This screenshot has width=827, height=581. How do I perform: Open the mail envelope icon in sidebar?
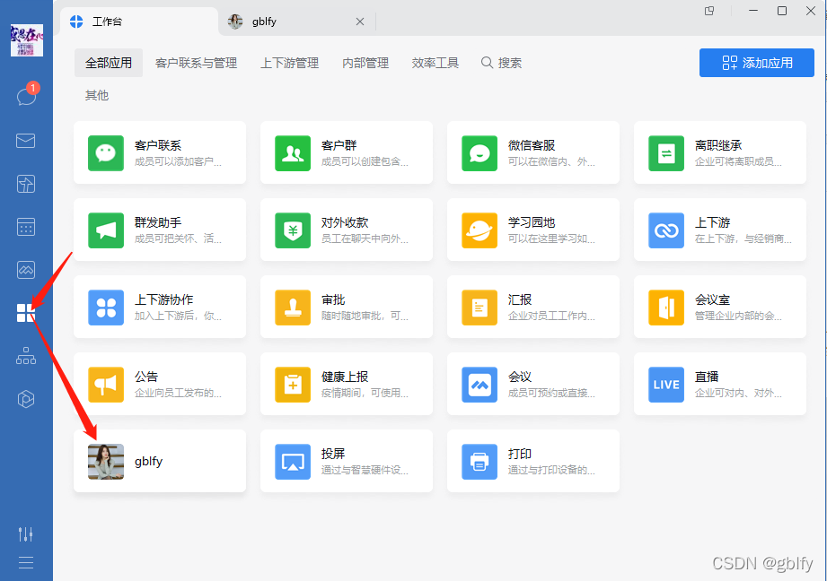click(26, 141)
